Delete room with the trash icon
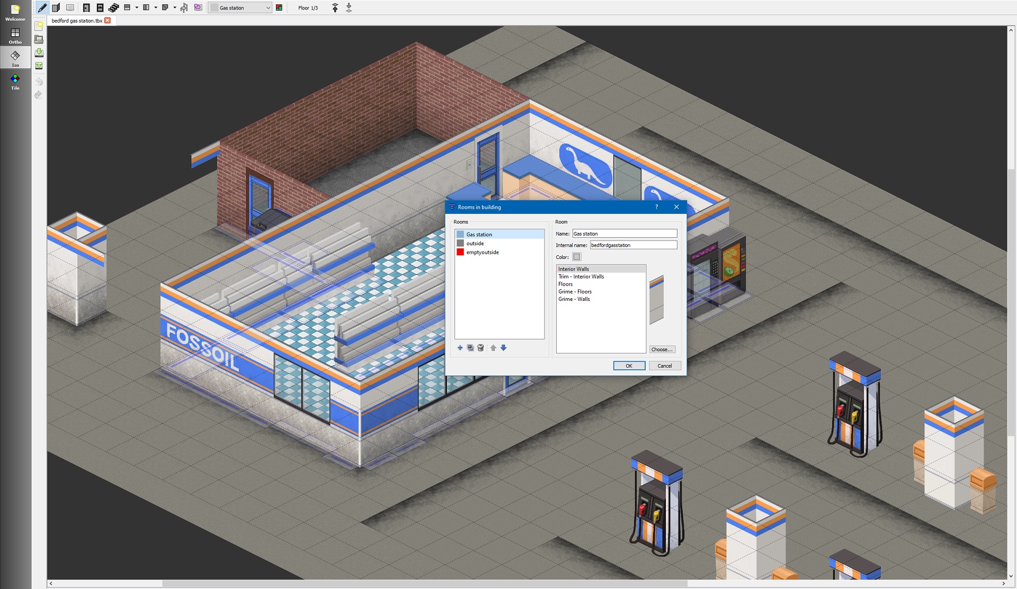This screenshot has height=589, width=1017. coord(480,348)
